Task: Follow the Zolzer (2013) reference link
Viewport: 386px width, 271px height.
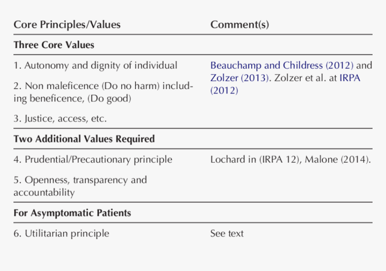Action: (x=239, y=78)
